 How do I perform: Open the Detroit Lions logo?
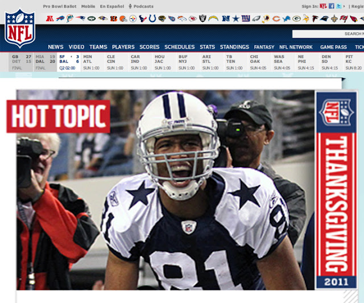[x=286, y=19]
